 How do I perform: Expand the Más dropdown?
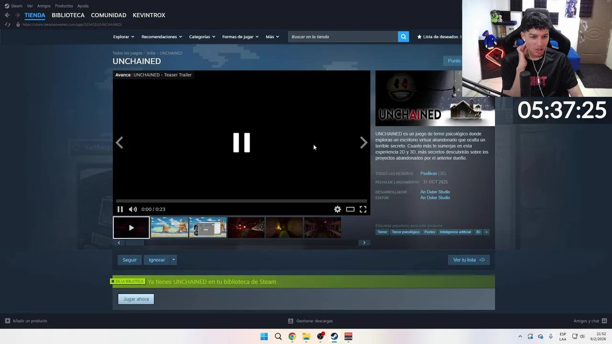tap(272, 37)
